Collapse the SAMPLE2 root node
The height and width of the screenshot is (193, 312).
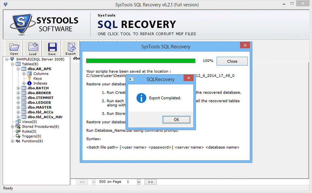point(6,59)
